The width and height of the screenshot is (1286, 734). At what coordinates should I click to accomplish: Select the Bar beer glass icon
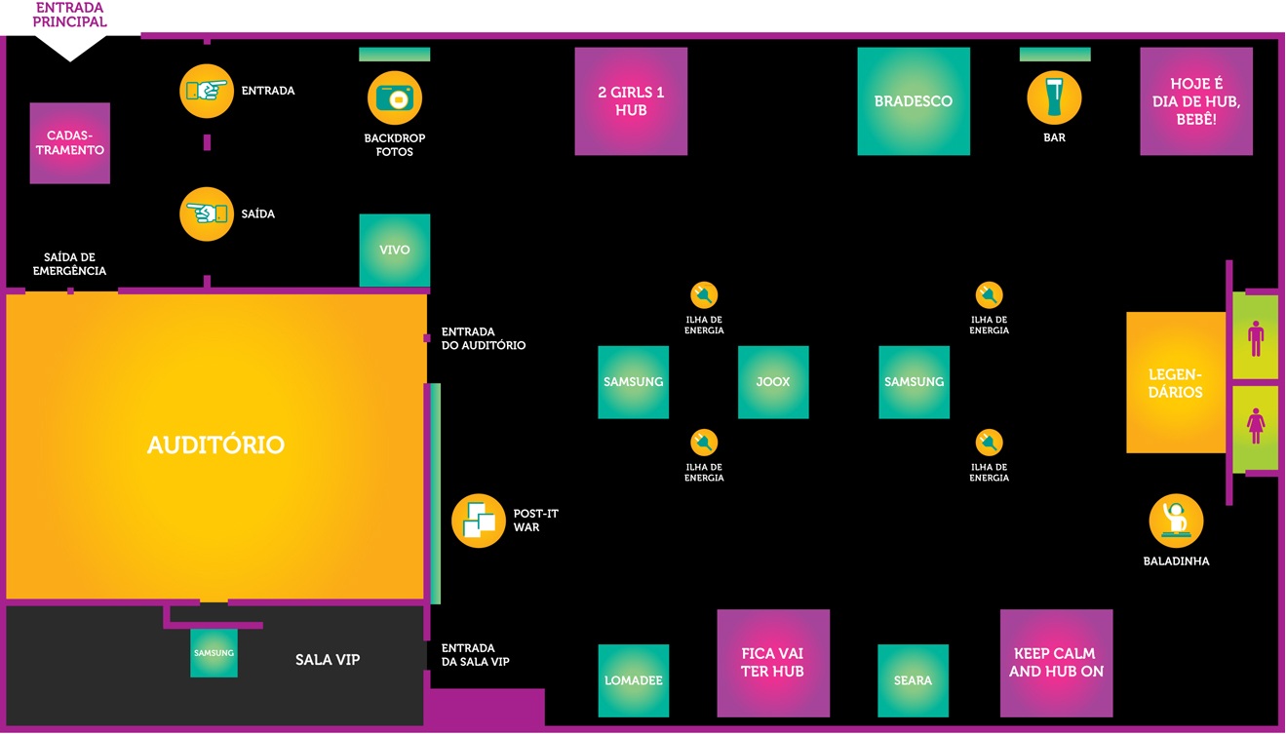coord(1054,97)
